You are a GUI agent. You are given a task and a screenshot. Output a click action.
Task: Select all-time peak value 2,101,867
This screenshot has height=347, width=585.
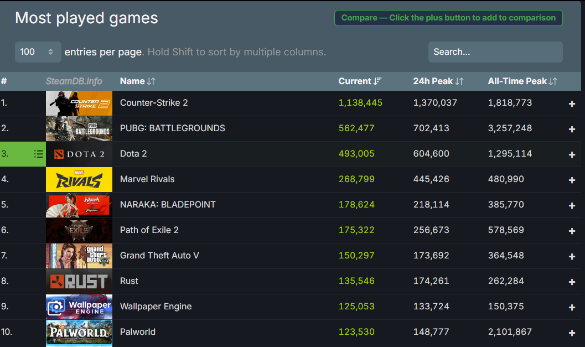tap(510, 332)
